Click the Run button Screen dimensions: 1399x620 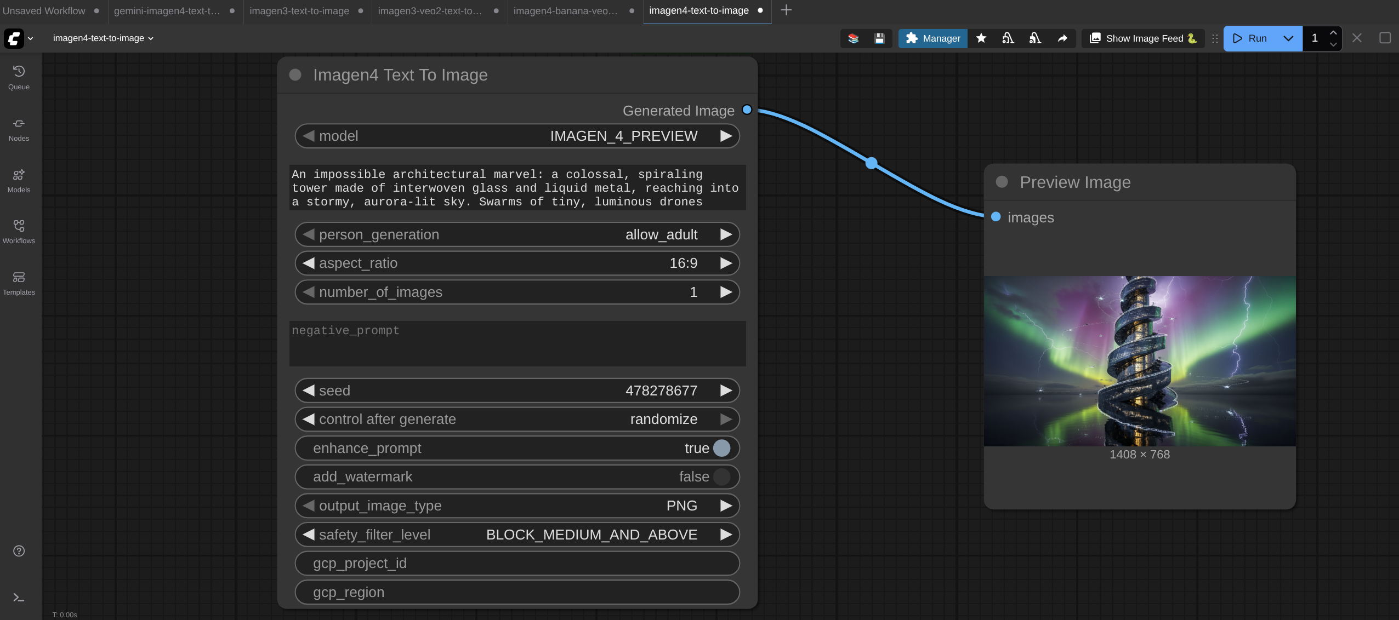1250,38
